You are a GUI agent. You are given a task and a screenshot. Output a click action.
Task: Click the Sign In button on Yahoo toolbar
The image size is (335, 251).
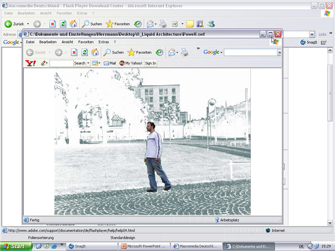pyautogui.click(x=150, y=63)
